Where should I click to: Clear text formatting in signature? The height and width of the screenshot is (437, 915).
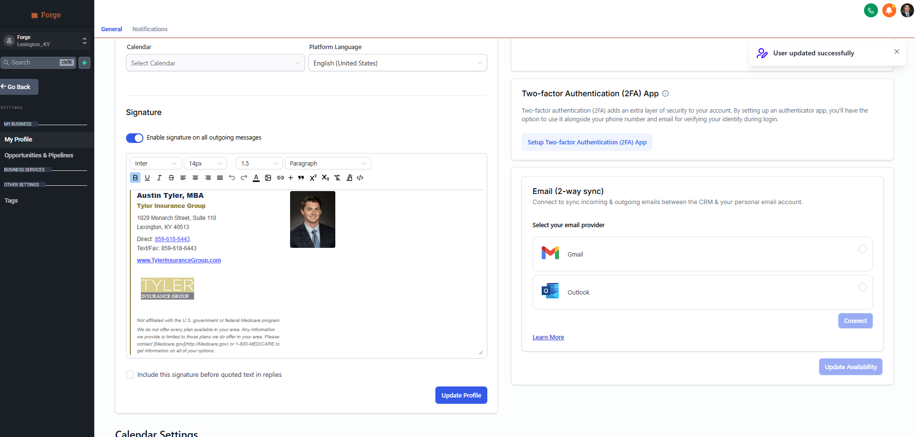pyautogui.click(x=337, y=178)
